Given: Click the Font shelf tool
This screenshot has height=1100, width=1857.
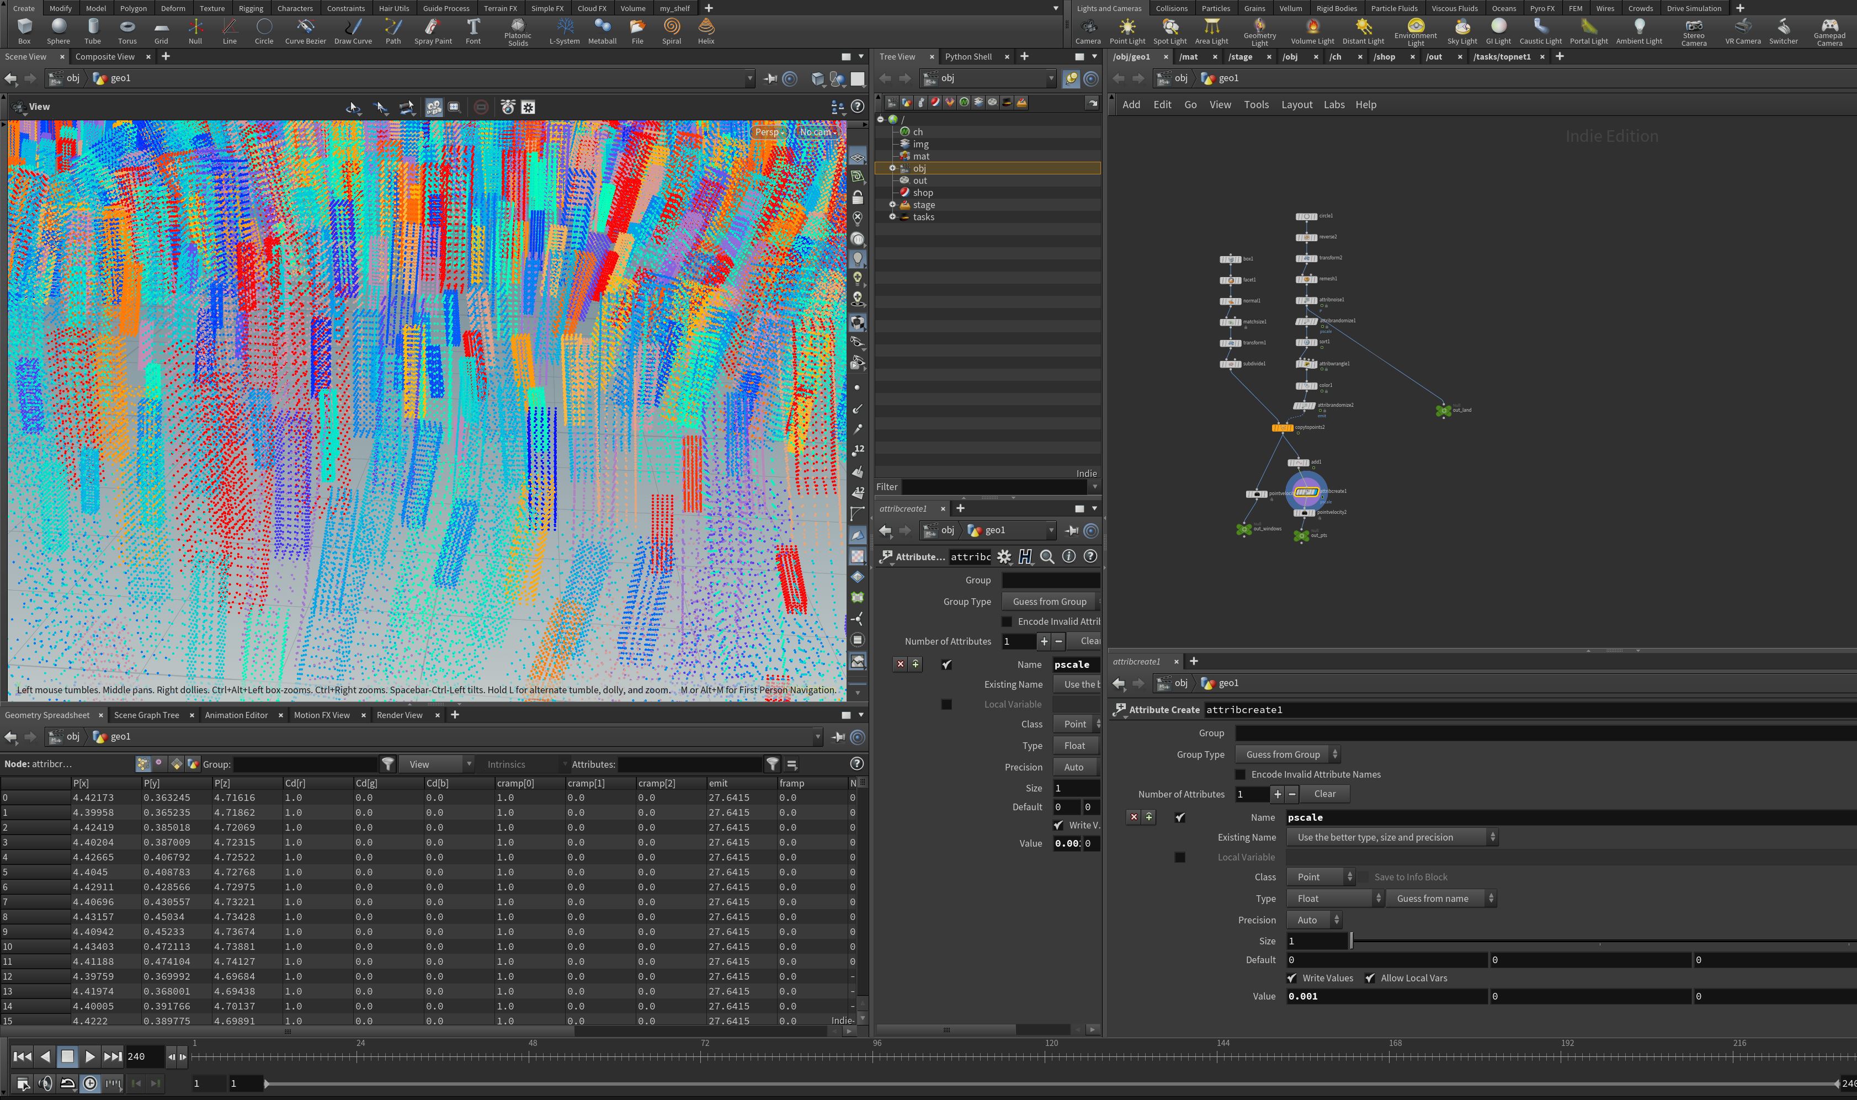Looking at the screenshot, I should (x=473, y=31).
